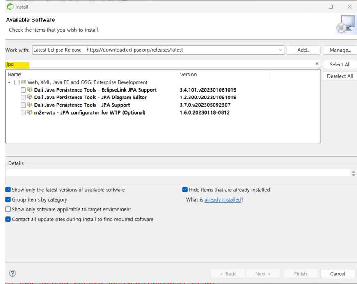The image size is (357, 284).
Task: Click the feature icon of JPA Diagram Editor
Action: click(x=30, y=97)
